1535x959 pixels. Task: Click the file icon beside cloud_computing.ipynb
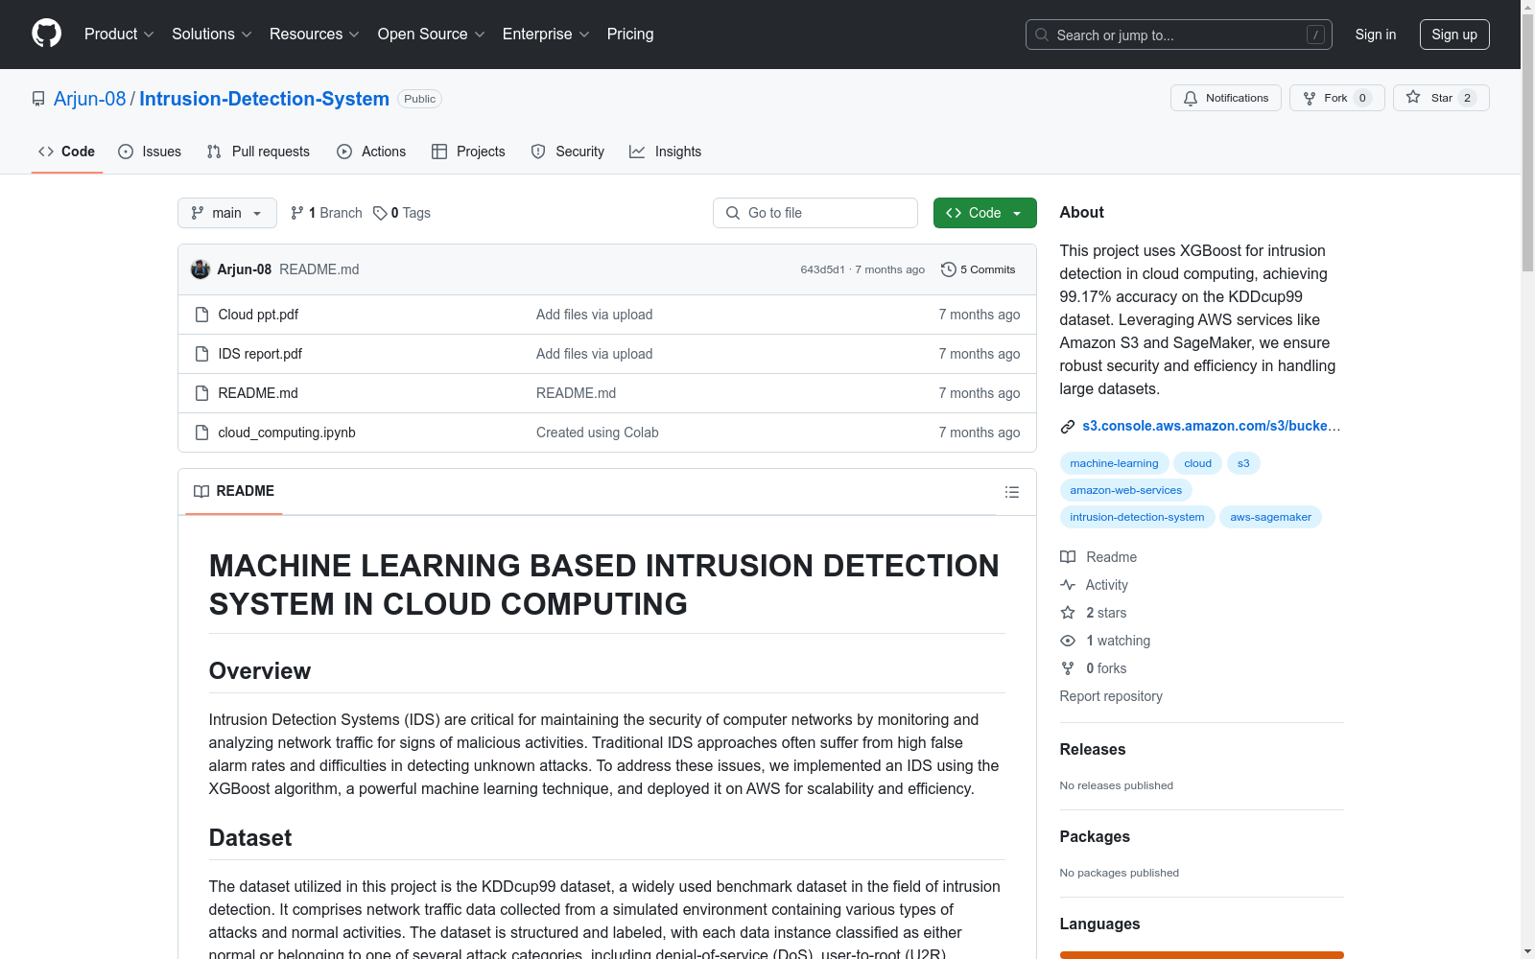click(201, 433)
